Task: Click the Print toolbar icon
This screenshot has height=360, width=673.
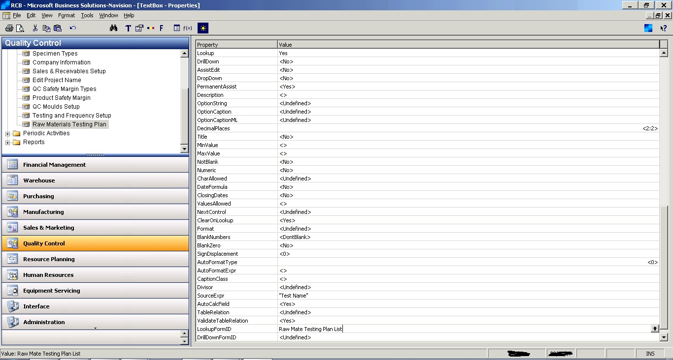Action: [9, 28]
